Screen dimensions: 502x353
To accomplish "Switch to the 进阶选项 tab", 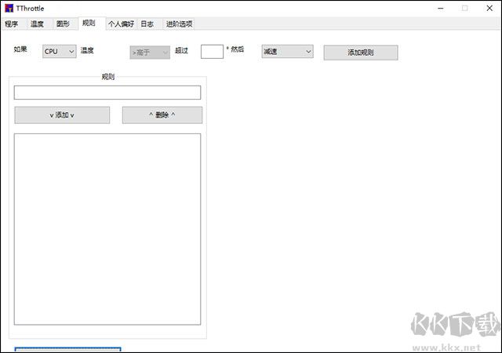I will click(180, 24).
